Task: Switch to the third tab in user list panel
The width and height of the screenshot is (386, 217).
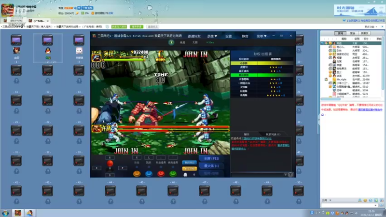Action: pos(365,33)
